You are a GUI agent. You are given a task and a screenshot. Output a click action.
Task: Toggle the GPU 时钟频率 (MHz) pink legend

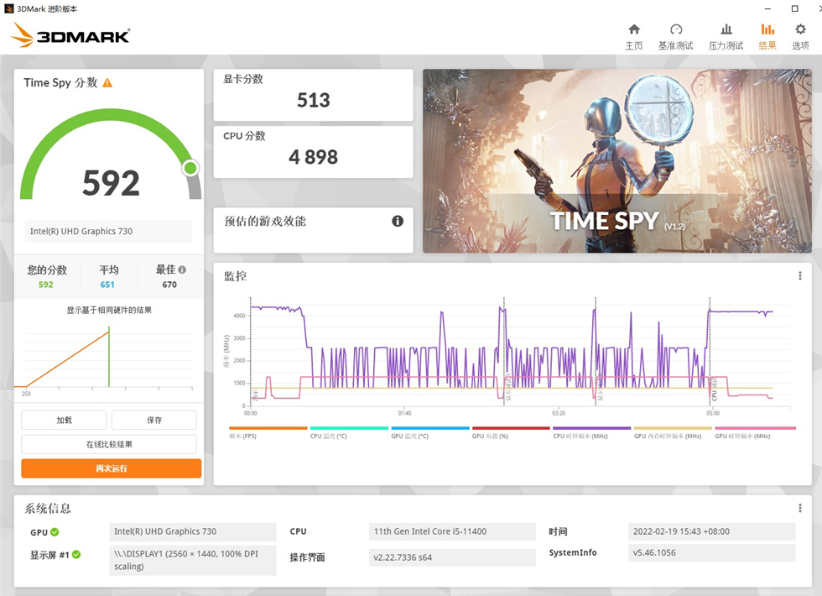pos(756,433)
